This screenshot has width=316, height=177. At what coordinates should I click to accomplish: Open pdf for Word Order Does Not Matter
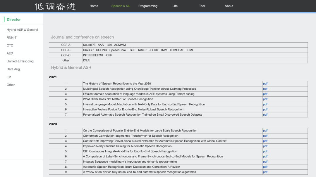click(265, 99)
